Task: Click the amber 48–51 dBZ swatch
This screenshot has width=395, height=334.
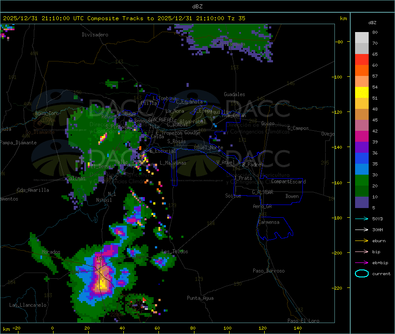Action: (x=362, y=103)
